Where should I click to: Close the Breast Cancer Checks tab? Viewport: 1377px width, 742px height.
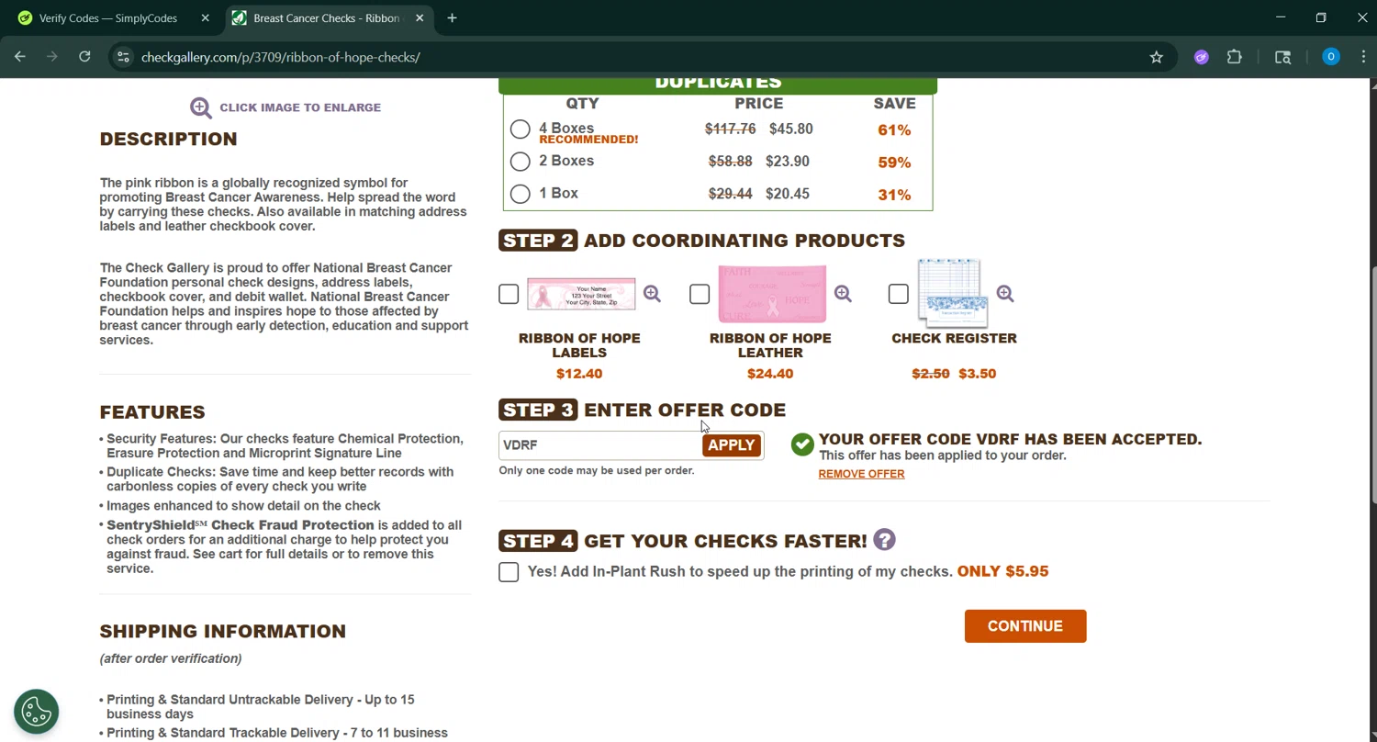tap(420, 18)
